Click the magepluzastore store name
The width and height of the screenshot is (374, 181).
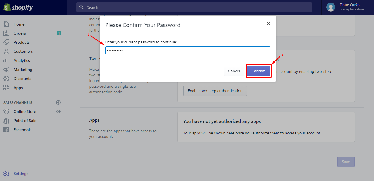coord(352,9)
